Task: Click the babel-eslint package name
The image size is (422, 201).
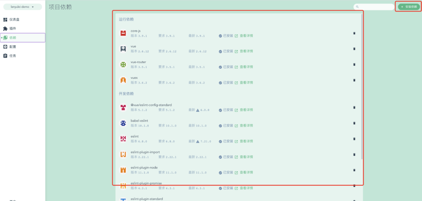Action: pos(139,121)
